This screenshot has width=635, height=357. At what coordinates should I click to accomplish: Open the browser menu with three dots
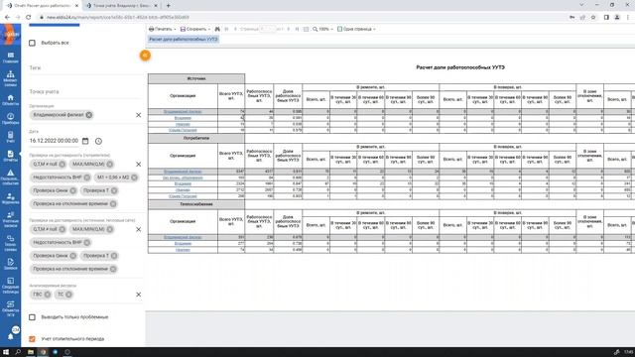[x=628, y=18]
